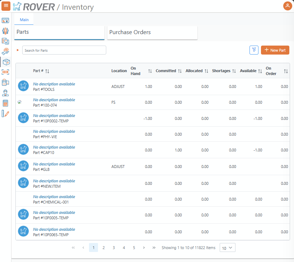Image resolution: width=294 pixels, height=262 pixels.
Task: Open description link for Part #TOOLS
Action: coord(54,84)
